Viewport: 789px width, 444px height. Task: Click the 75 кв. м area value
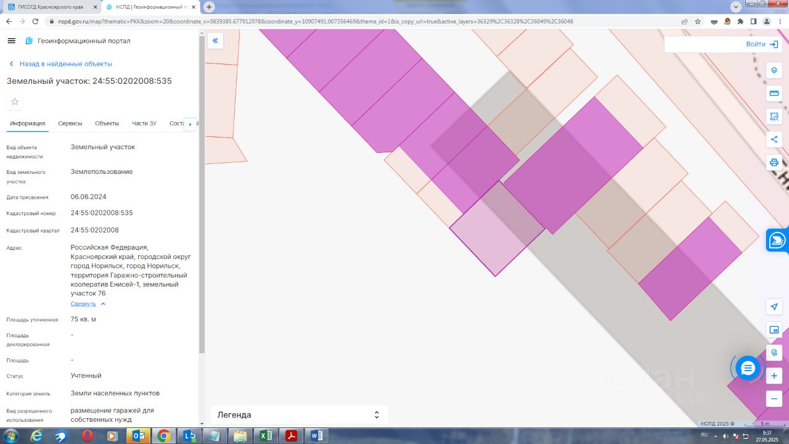(83, 319)
